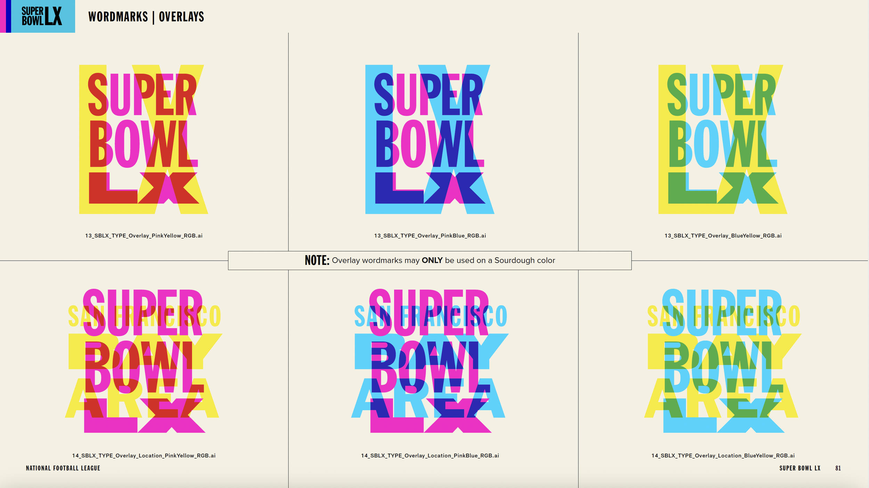Click the Blue Yellow overlay wordmark
869x488 pixels.
tap(723, 139)
